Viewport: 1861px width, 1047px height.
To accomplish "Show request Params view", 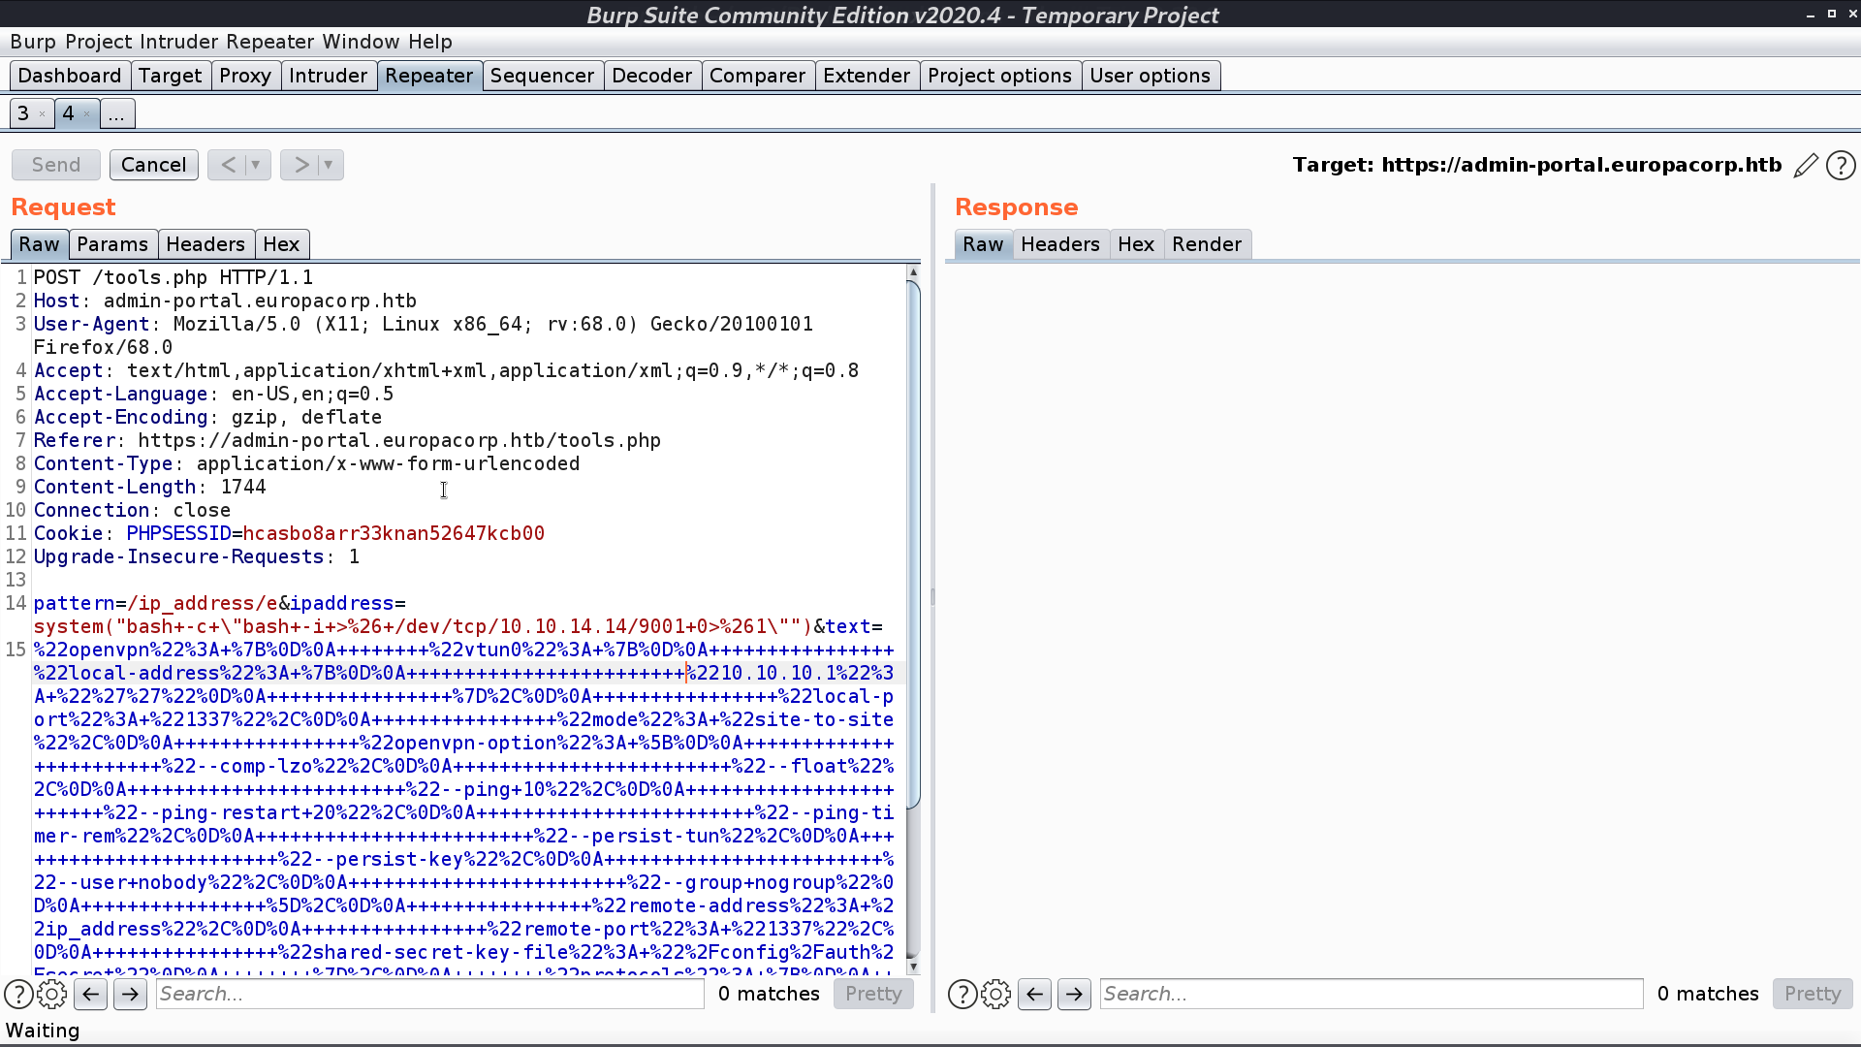I will (112, 244).
